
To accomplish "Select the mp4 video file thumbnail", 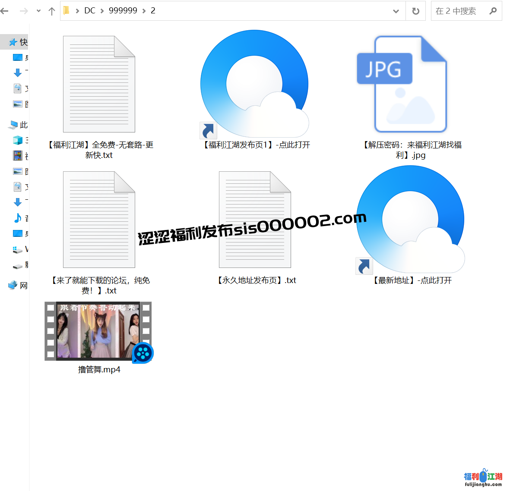I will pyautogui.click(x=98, y=331).
